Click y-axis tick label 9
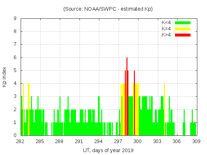 coord(15,19)
